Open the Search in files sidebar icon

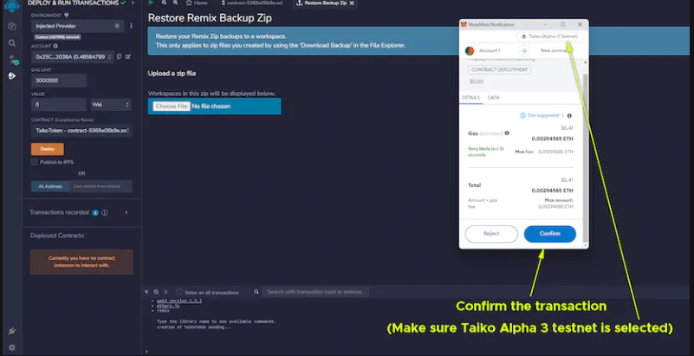click(x=12, y=43)
